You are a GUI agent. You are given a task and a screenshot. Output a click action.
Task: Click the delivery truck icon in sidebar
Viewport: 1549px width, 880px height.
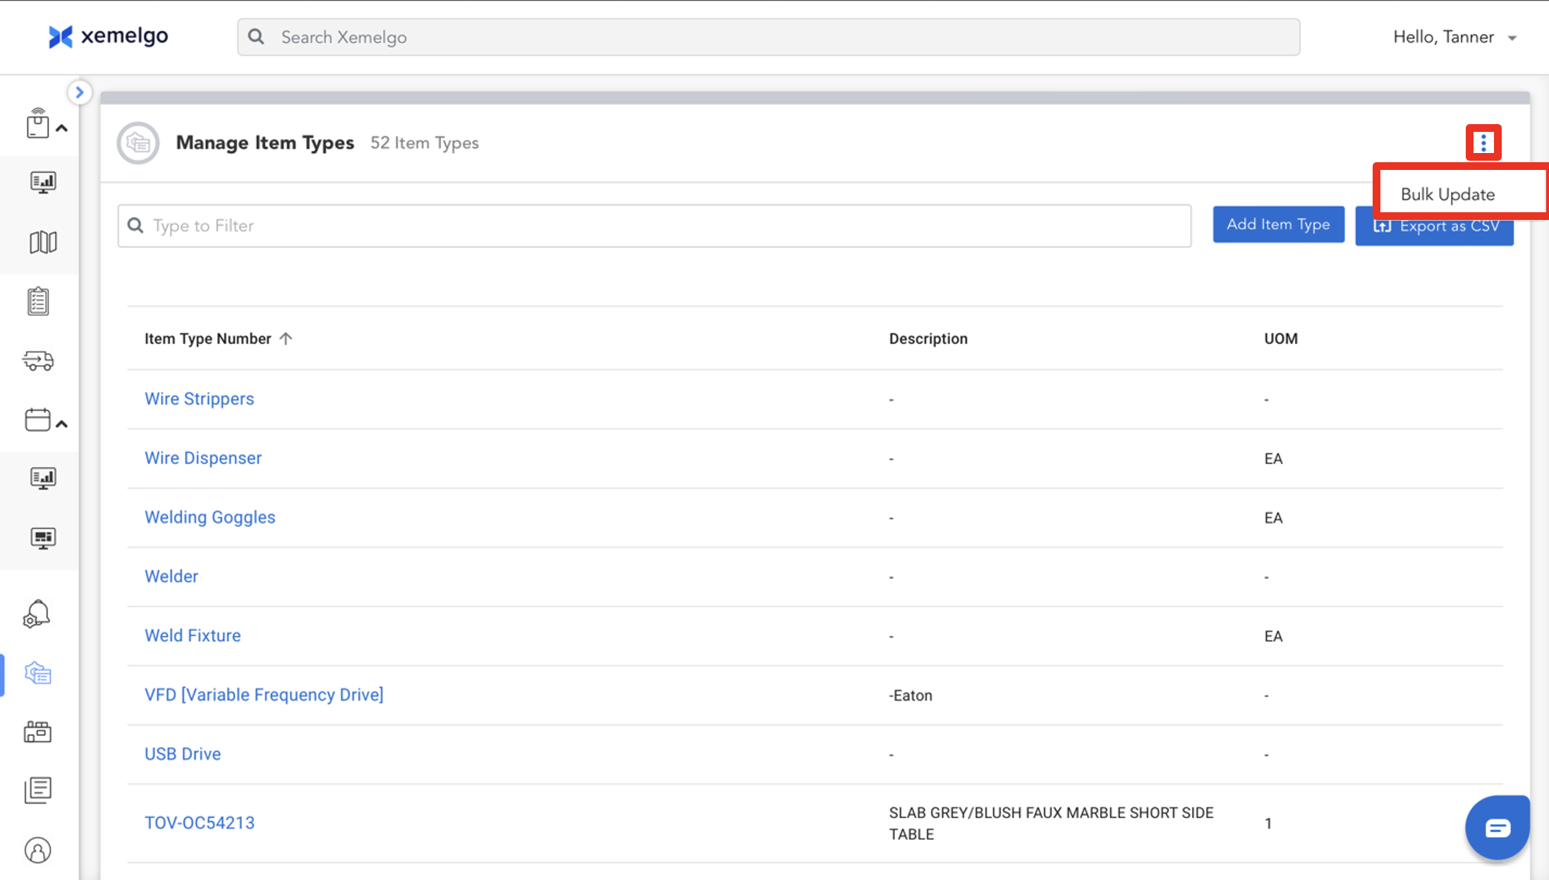(x=38, y=361)
